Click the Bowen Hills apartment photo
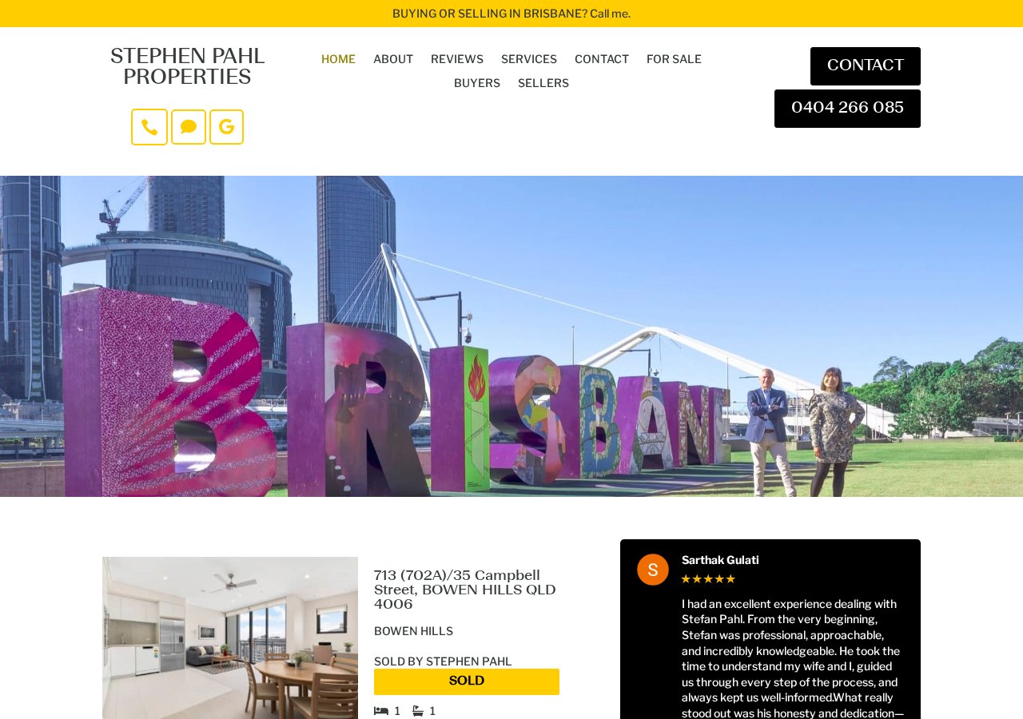 click(230, 638)
